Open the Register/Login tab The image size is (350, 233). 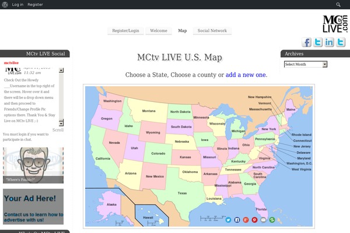125,31
